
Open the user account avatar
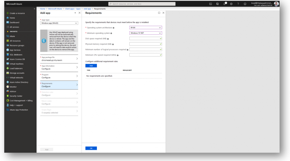(x=276, y=4)
